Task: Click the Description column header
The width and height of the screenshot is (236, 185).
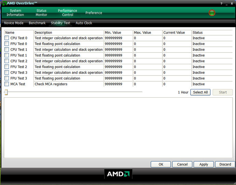Action: pos(69,32)
